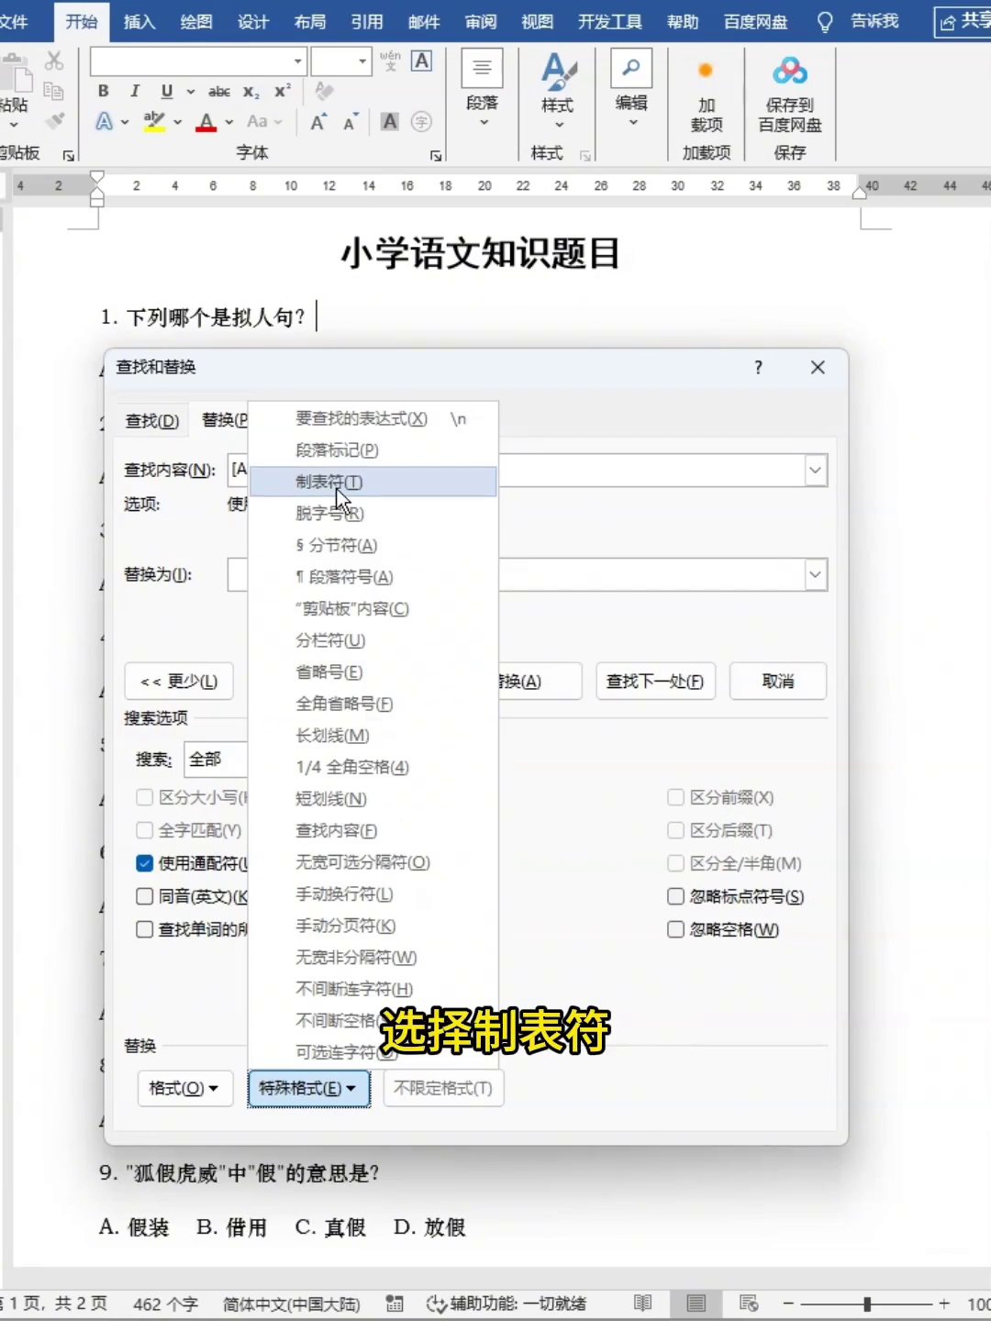Switch to the 查找 tab
Image resolution: width=991 pixels, height=1321 pixels.
152,421
